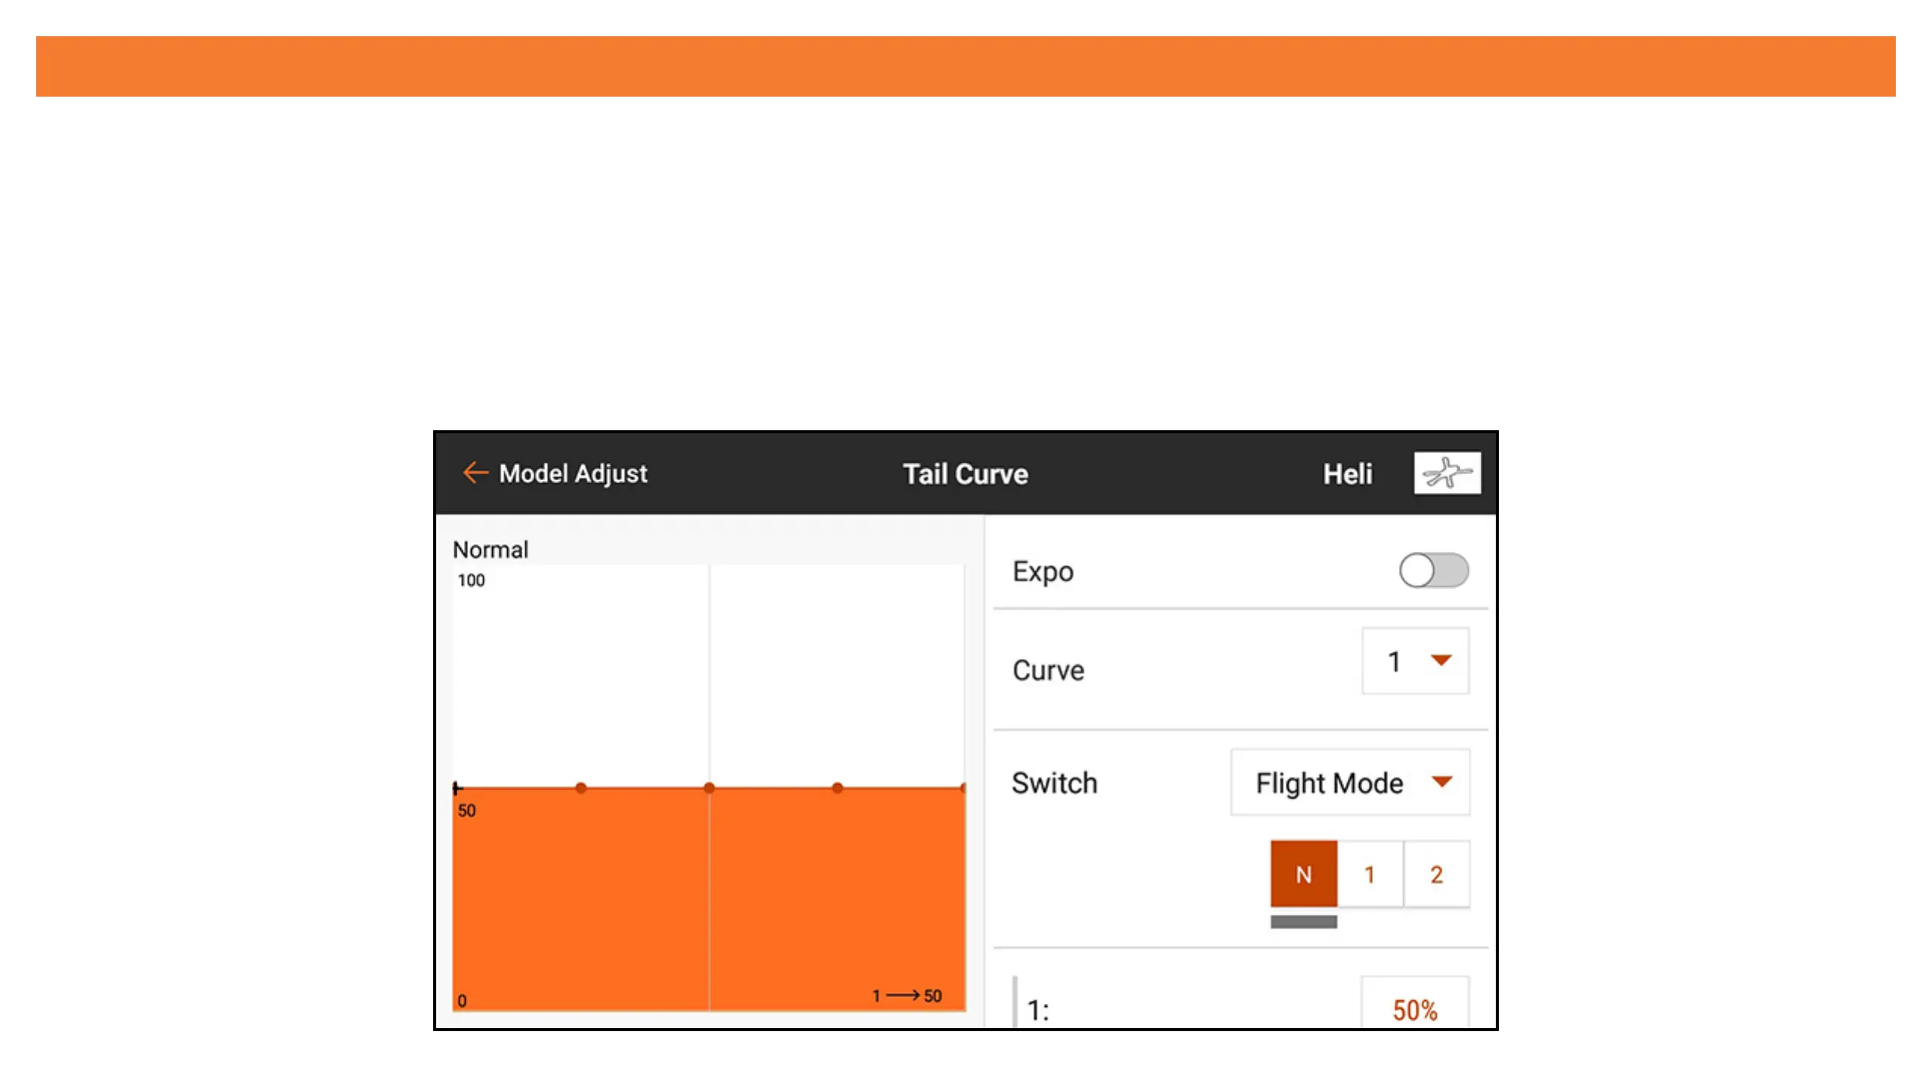Select flight mode N button

[1303, 874]
